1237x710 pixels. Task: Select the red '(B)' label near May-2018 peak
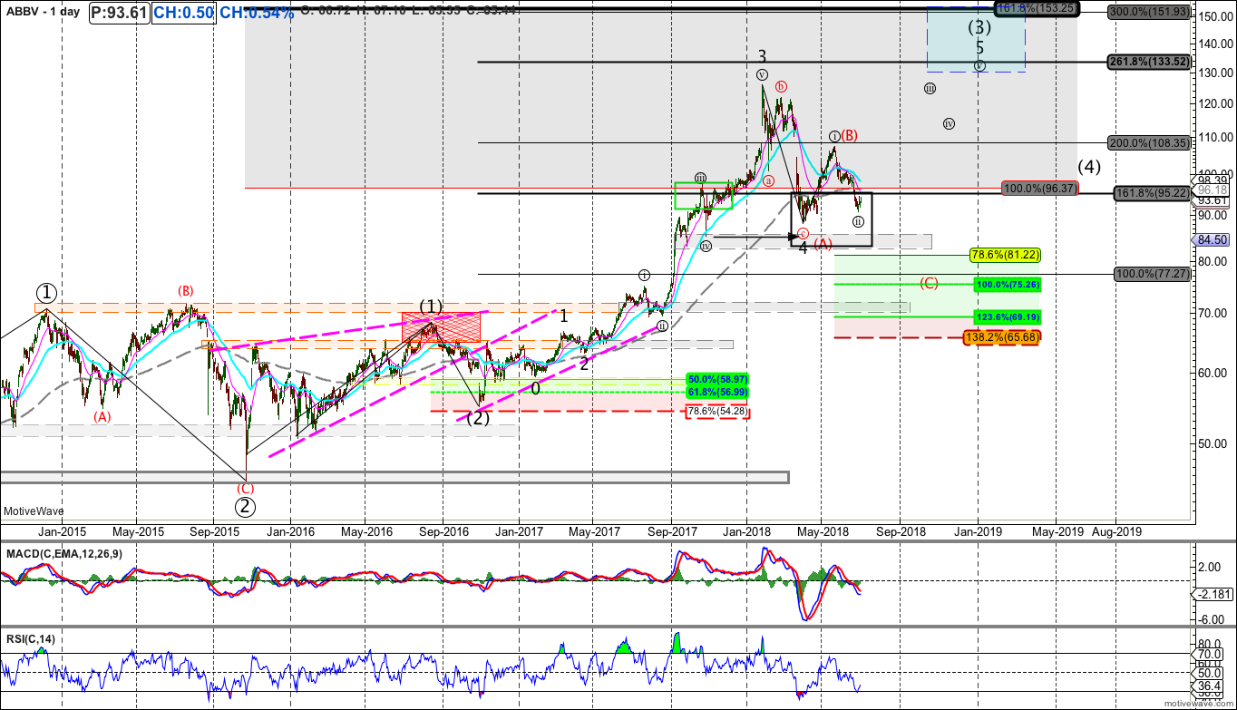coord(850,136)
